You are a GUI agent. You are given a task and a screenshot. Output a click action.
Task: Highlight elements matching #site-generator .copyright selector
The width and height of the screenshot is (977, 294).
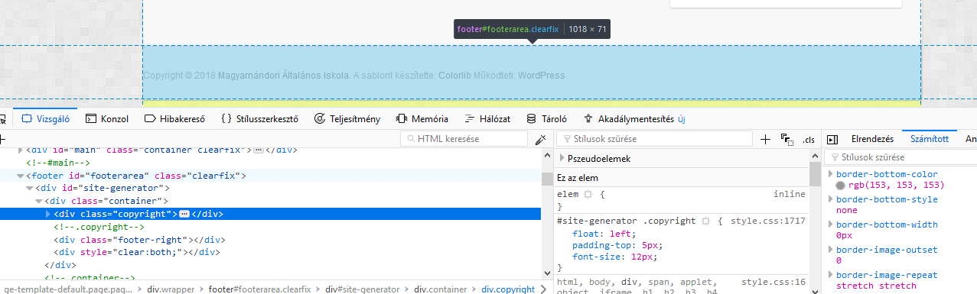point(705,221)
